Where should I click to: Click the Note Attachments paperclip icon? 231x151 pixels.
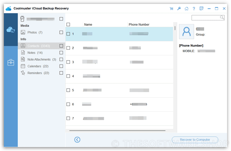point(23,59)
